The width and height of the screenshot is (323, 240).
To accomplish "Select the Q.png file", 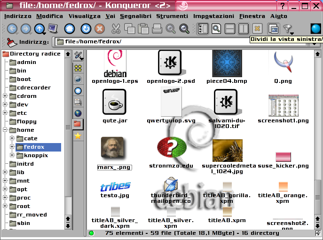I will [x=284, y=62].
